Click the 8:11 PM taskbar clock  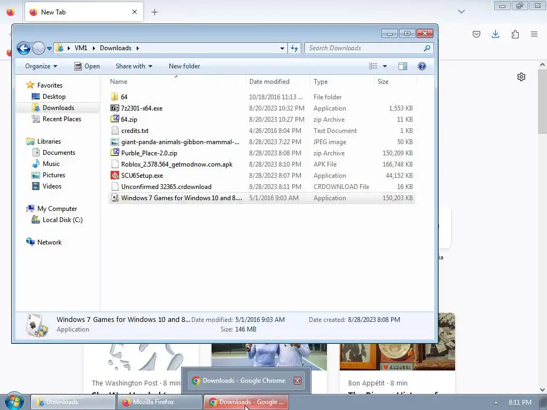(520, 403)
